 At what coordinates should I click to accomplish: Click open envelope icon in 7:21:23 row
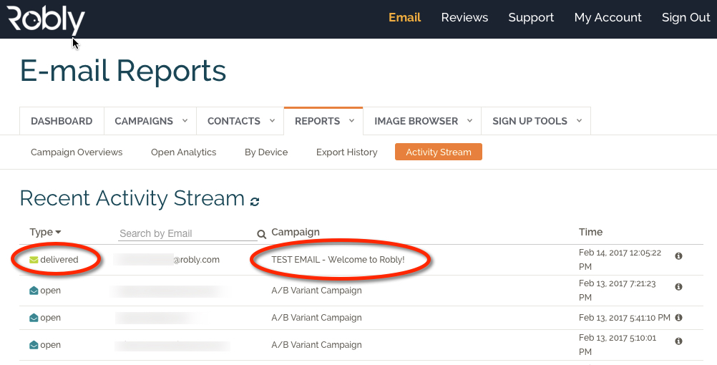coord(34,291)
